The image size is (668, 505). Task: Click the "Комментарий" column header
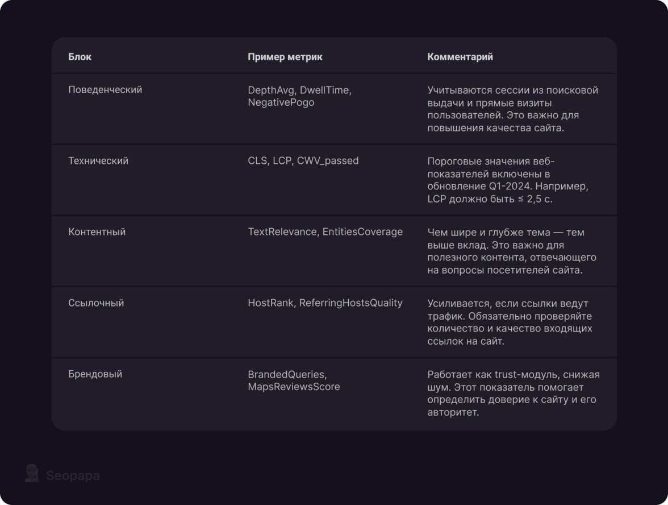pos(460,57)
